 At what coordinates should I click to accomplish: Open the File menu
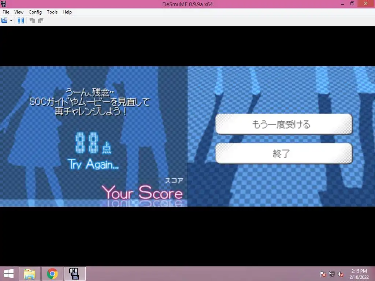[6, 12]
